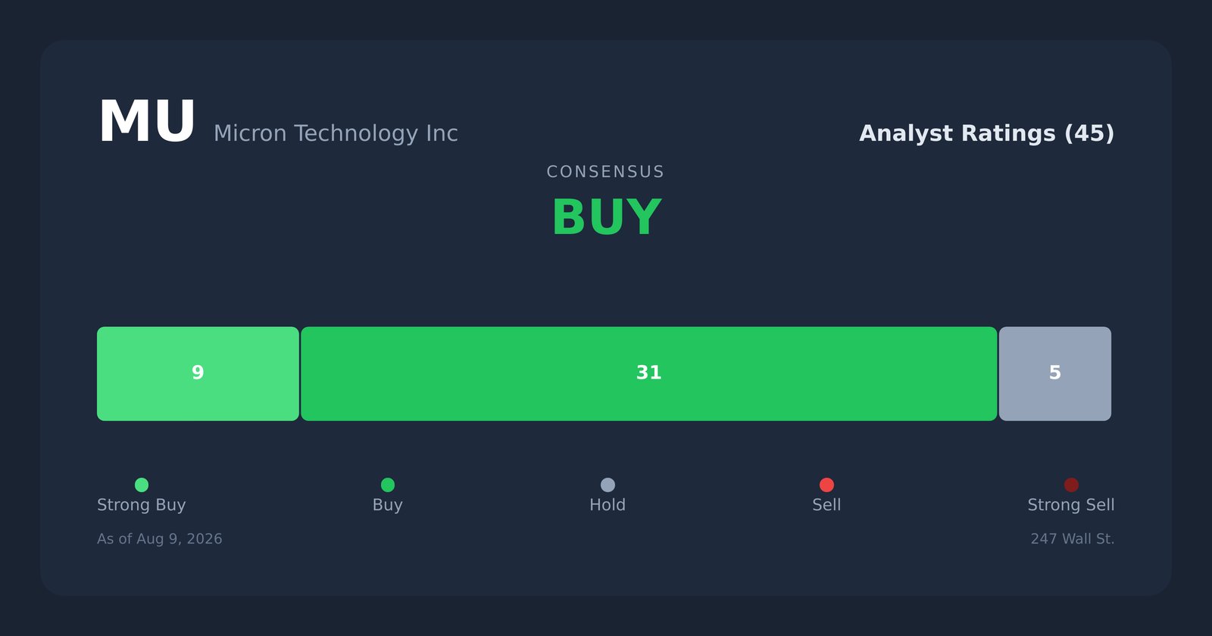Click the Analyst Ratings (45) heading
Image resolution: width=1212 pixels, height=636 pixels.
[986, 134]
